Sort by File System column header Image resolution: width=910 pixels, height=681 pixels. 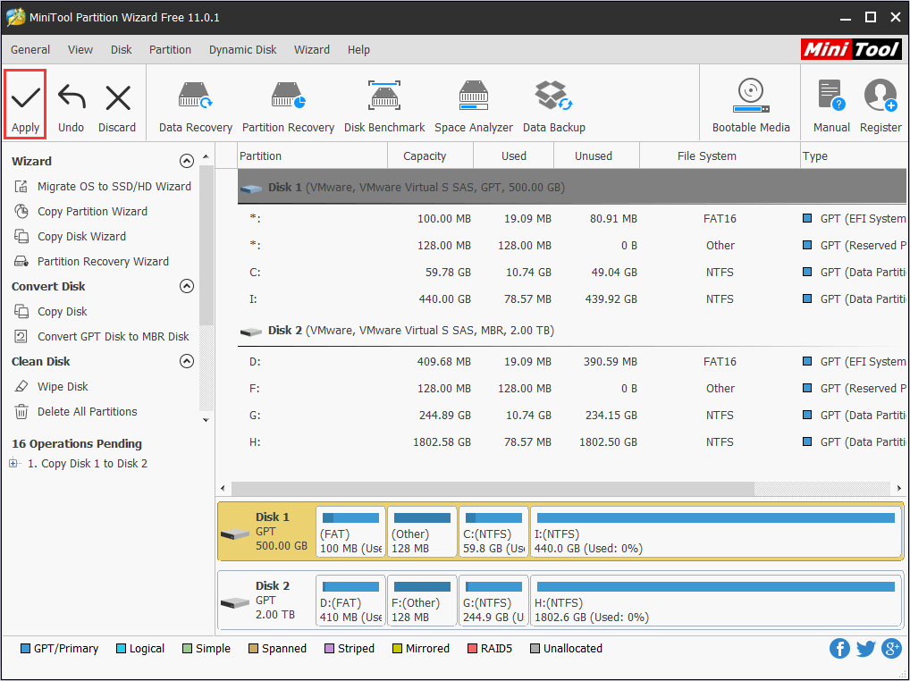(720, 156)
